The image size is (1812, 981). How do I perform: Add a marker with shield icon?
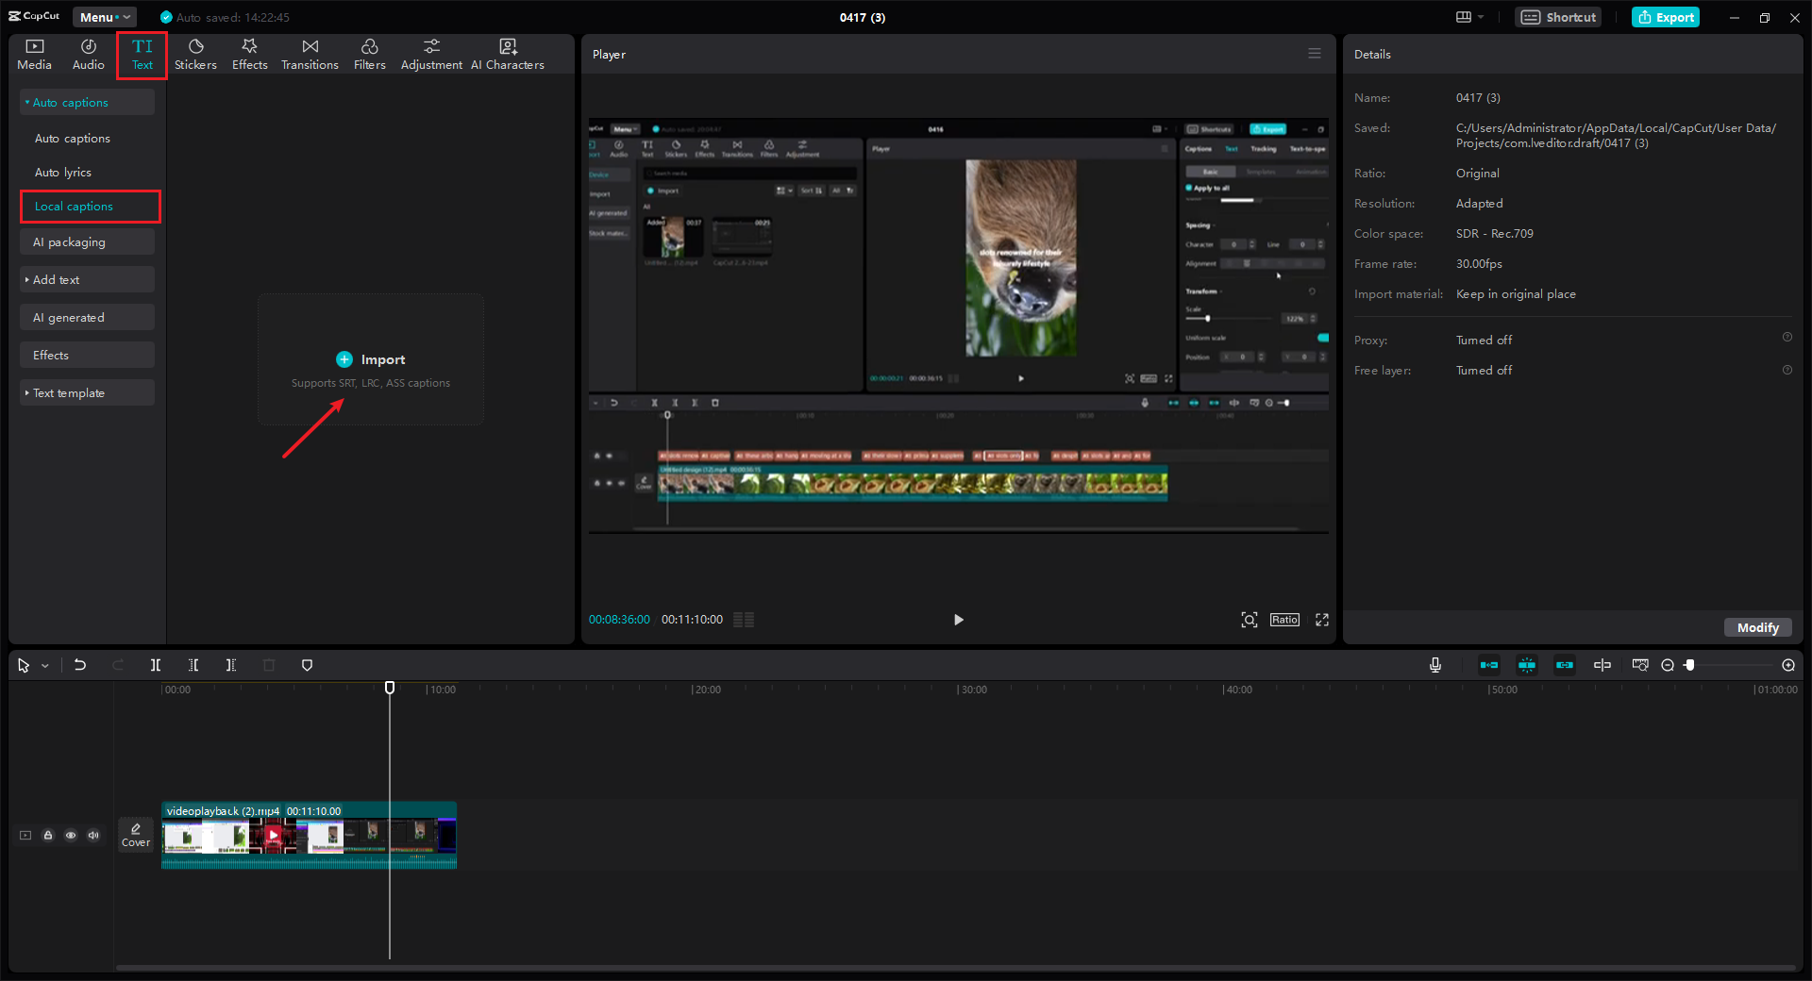[307, 665]
